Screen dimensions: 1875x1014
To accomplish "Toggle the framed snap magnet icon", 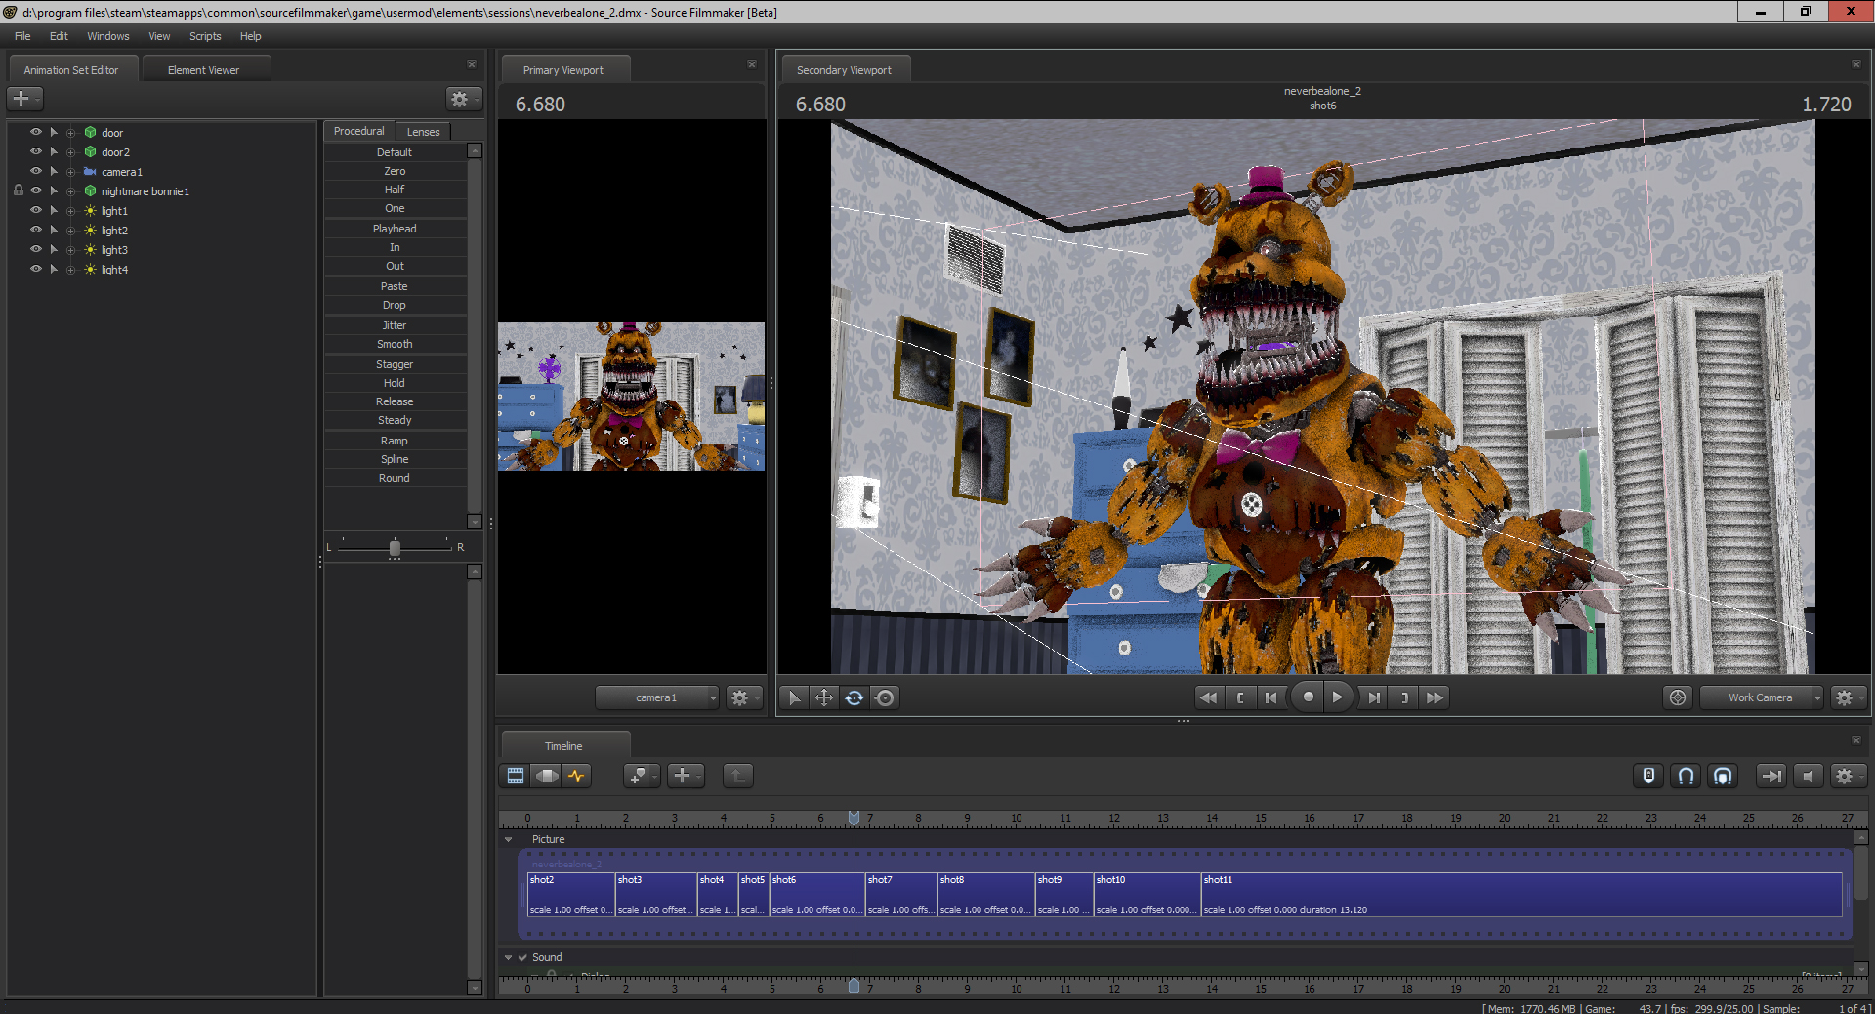I will (x=1723, y=776).
